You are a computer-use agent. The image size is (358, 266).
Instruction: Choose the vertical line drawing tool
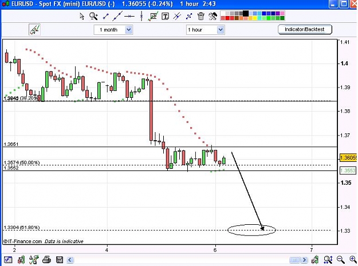click(x=141, y=16)
